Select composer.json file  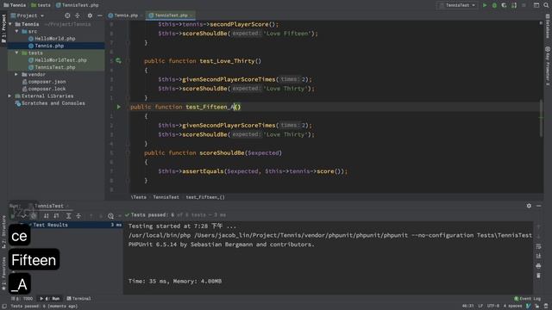[x=47, y=82]
